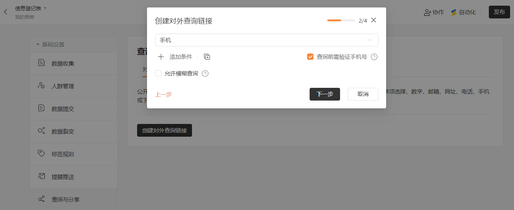Image resolution: width=514 pixels, height=210 pixels.
Task: Click the 查询与分享 share icon
Action: (41, 199)
